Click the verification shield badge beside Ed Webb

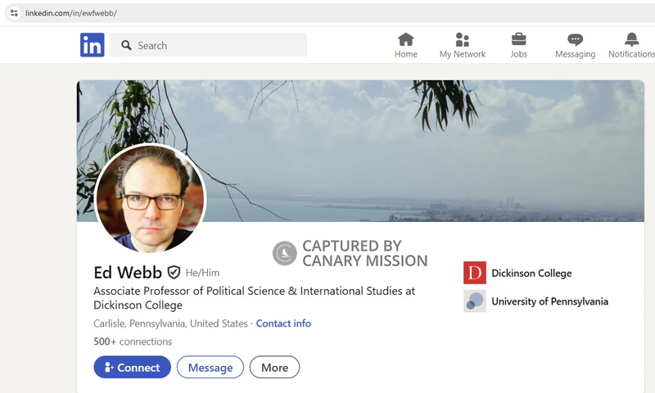click(174, 273)
